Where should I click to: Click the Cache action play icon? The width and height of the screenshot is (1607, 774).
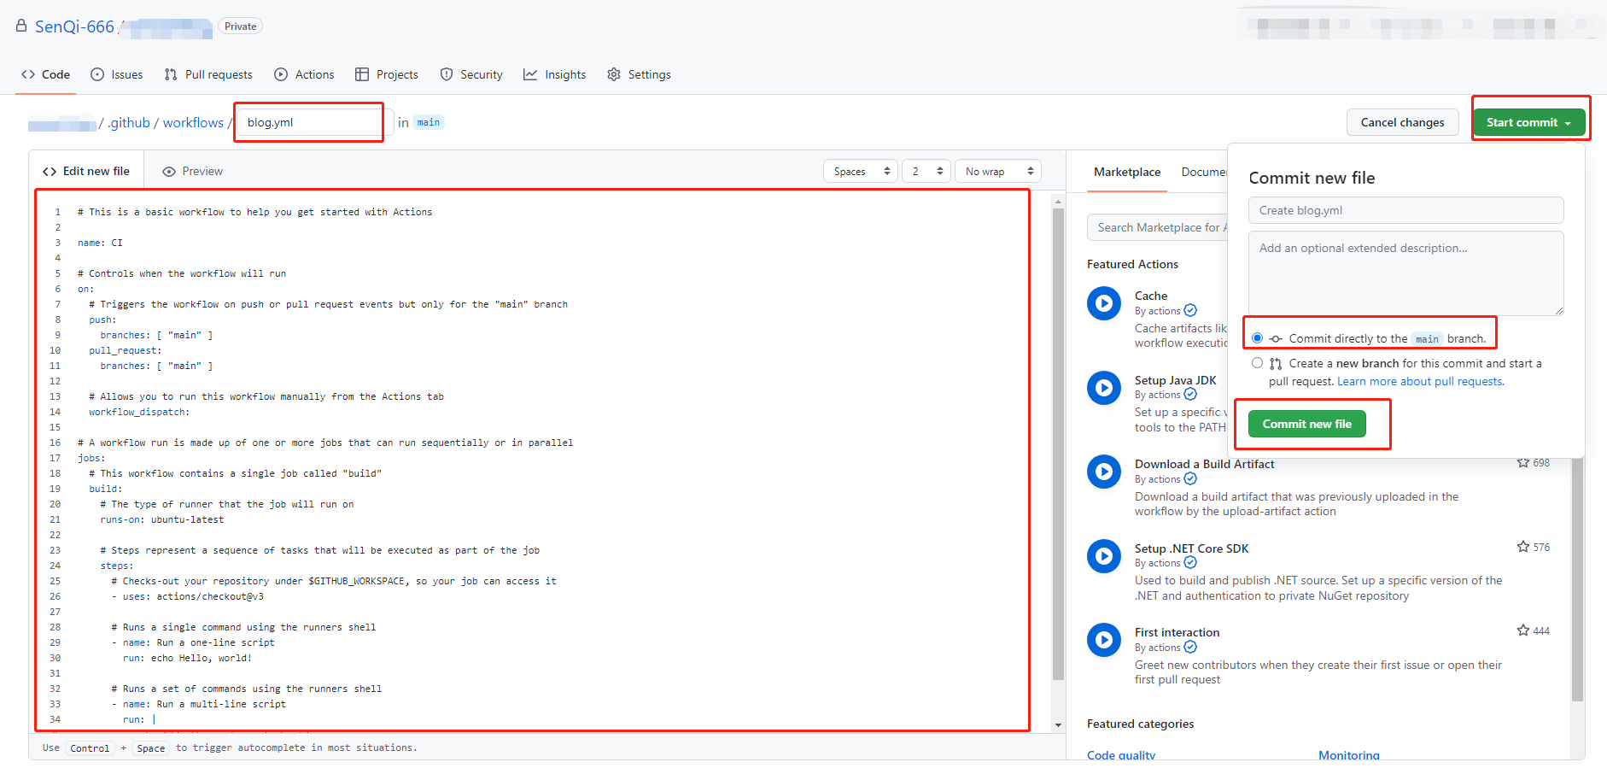click(x=1104, y=303)
